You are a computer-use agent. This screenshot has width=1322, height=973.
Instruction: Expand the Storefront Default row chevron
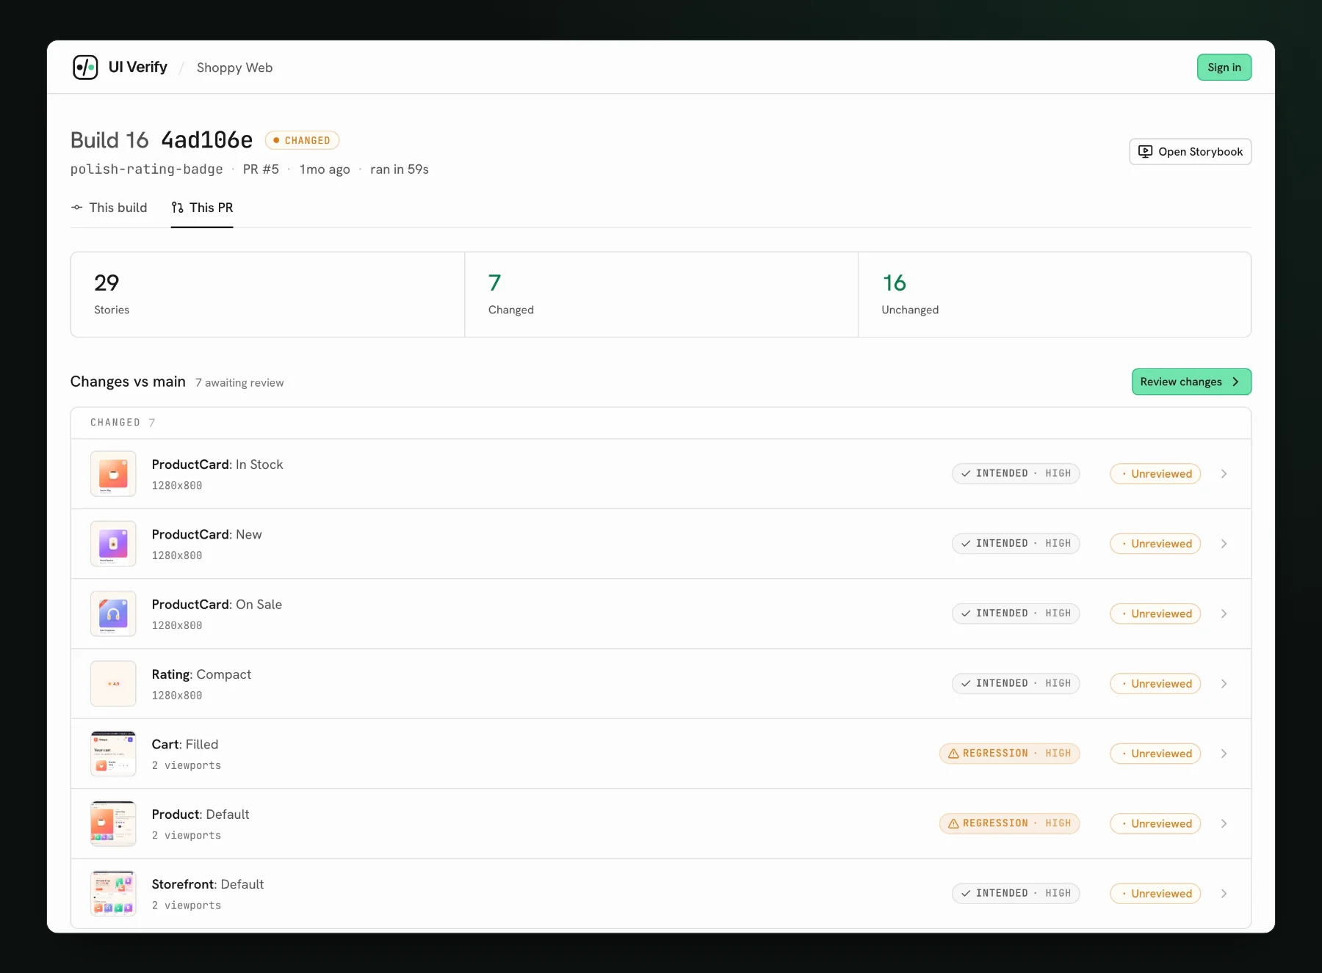(x=1224, y=894)
